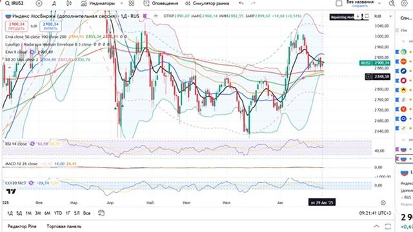Screen dimensions: 413x232
Task: Expand the Без названия layout dropdown arrow
Action: tap(379, 3)
